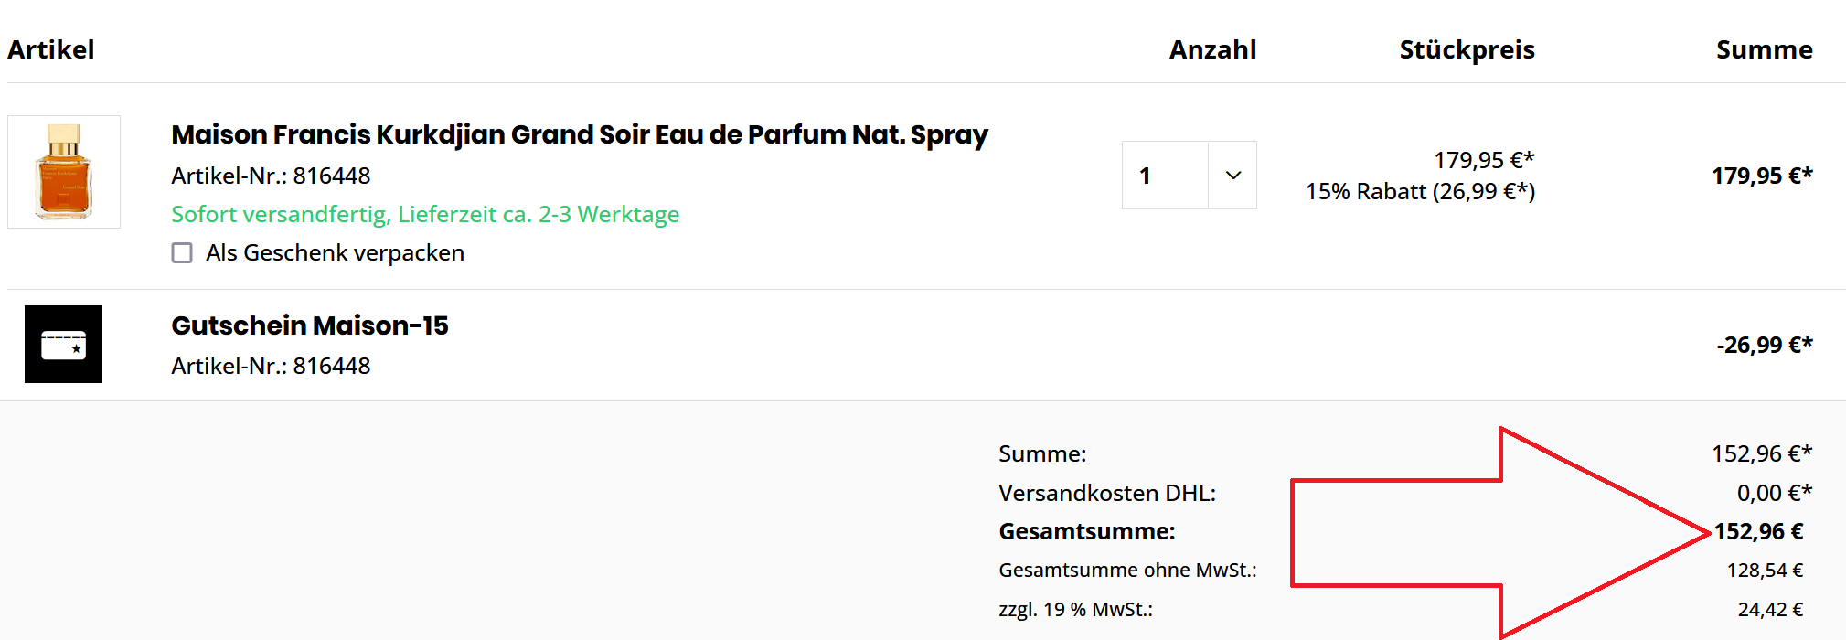Click the bold total amount 152,96 €

pyautogui.click(x=1758, y=531)
